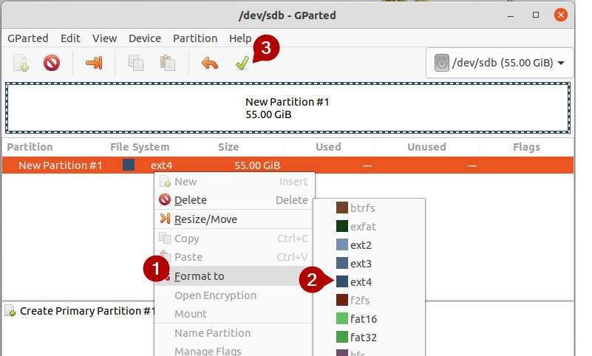Click the Create Primary Partition #1 pending operation
Image resolution: width=592 pixels, height=356 pixels.
click(81, 311)
